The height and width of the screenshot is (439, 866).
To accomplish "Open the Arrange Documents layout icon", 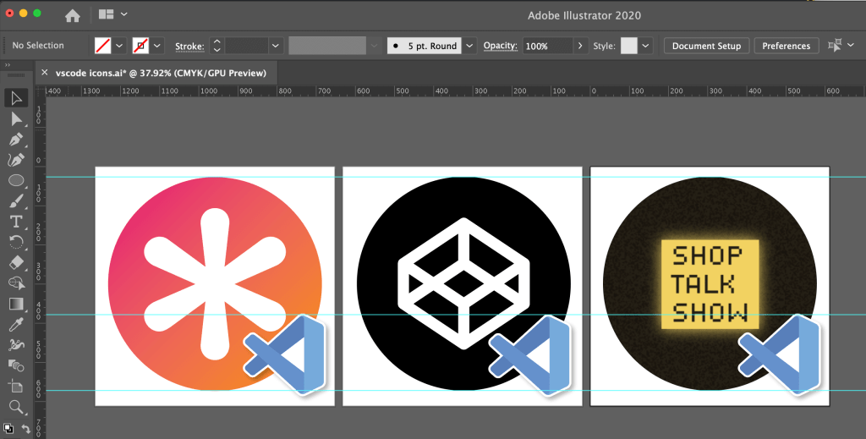I will coord(106,14).
